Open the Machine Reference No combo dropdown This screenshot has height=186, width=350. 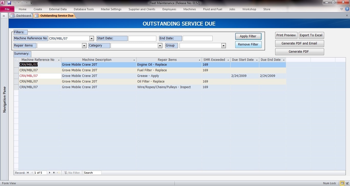point(91,38)
